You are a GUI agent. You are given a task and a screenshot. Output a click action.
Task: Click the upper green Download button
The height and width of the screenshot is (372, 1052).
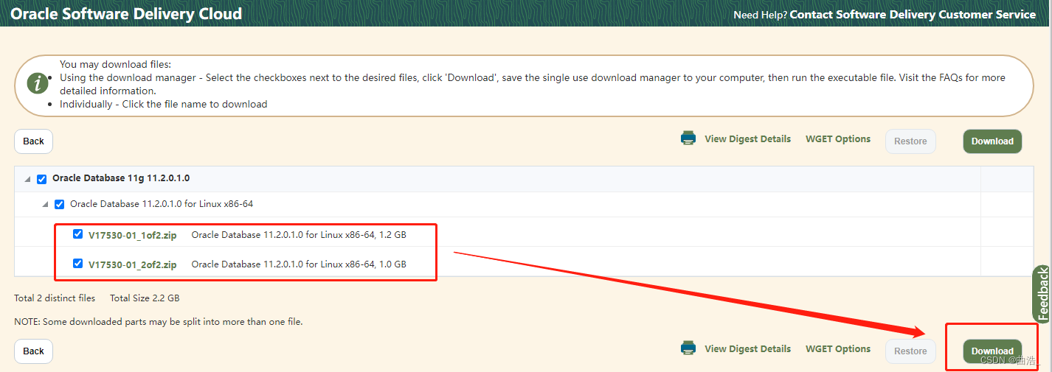(x=992, y=141)
